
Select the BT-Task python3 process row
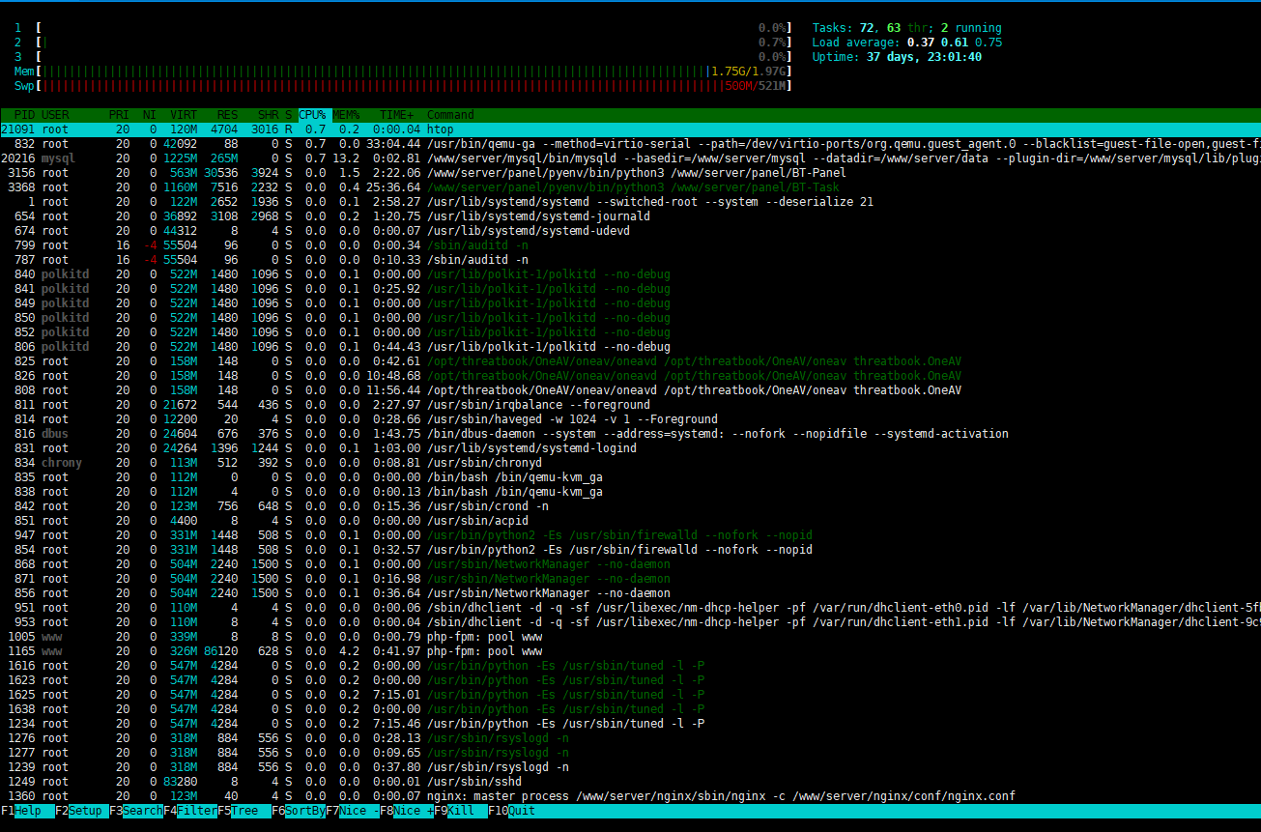(630, 187)
